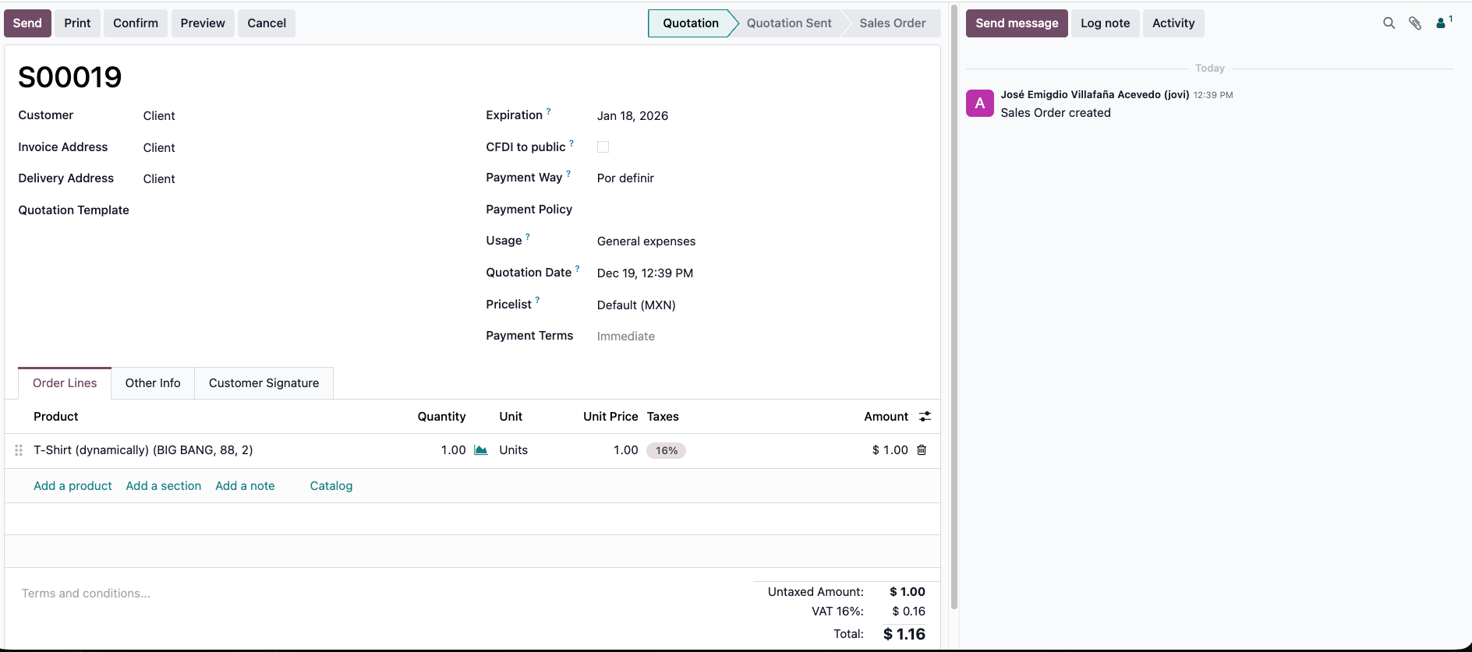Click the search messages magnifier icon
Viewport: 1472px width, 652px height.
pyautogui.click(x=1389, y=23)
